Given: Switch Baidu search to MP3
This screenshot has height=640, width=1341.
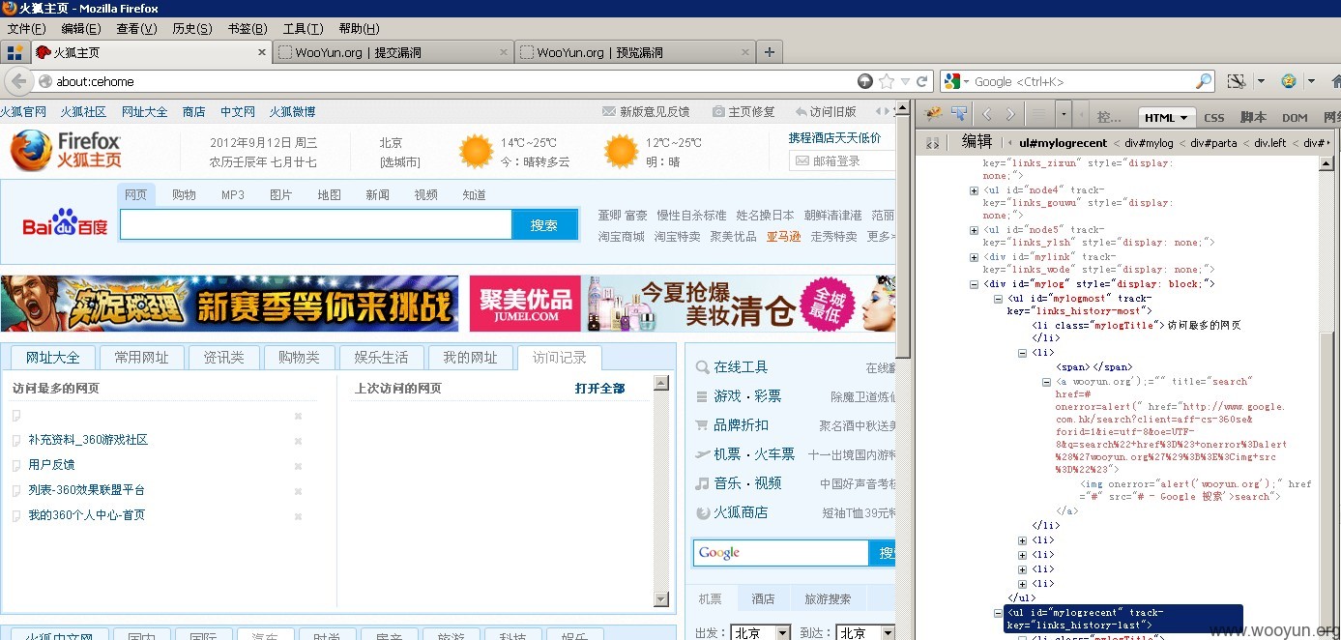Looking at the screenshot, I should click(x=233, y=194).
